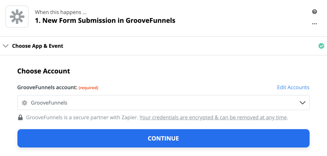
Task: Click the selected GrooveFunnels account name text
Action: 49,103
